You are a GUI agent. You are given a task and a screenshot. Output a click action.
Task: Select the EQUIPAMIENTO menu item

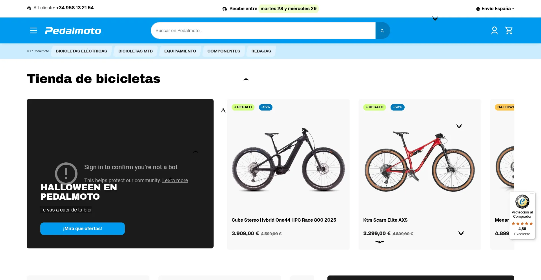180,51
